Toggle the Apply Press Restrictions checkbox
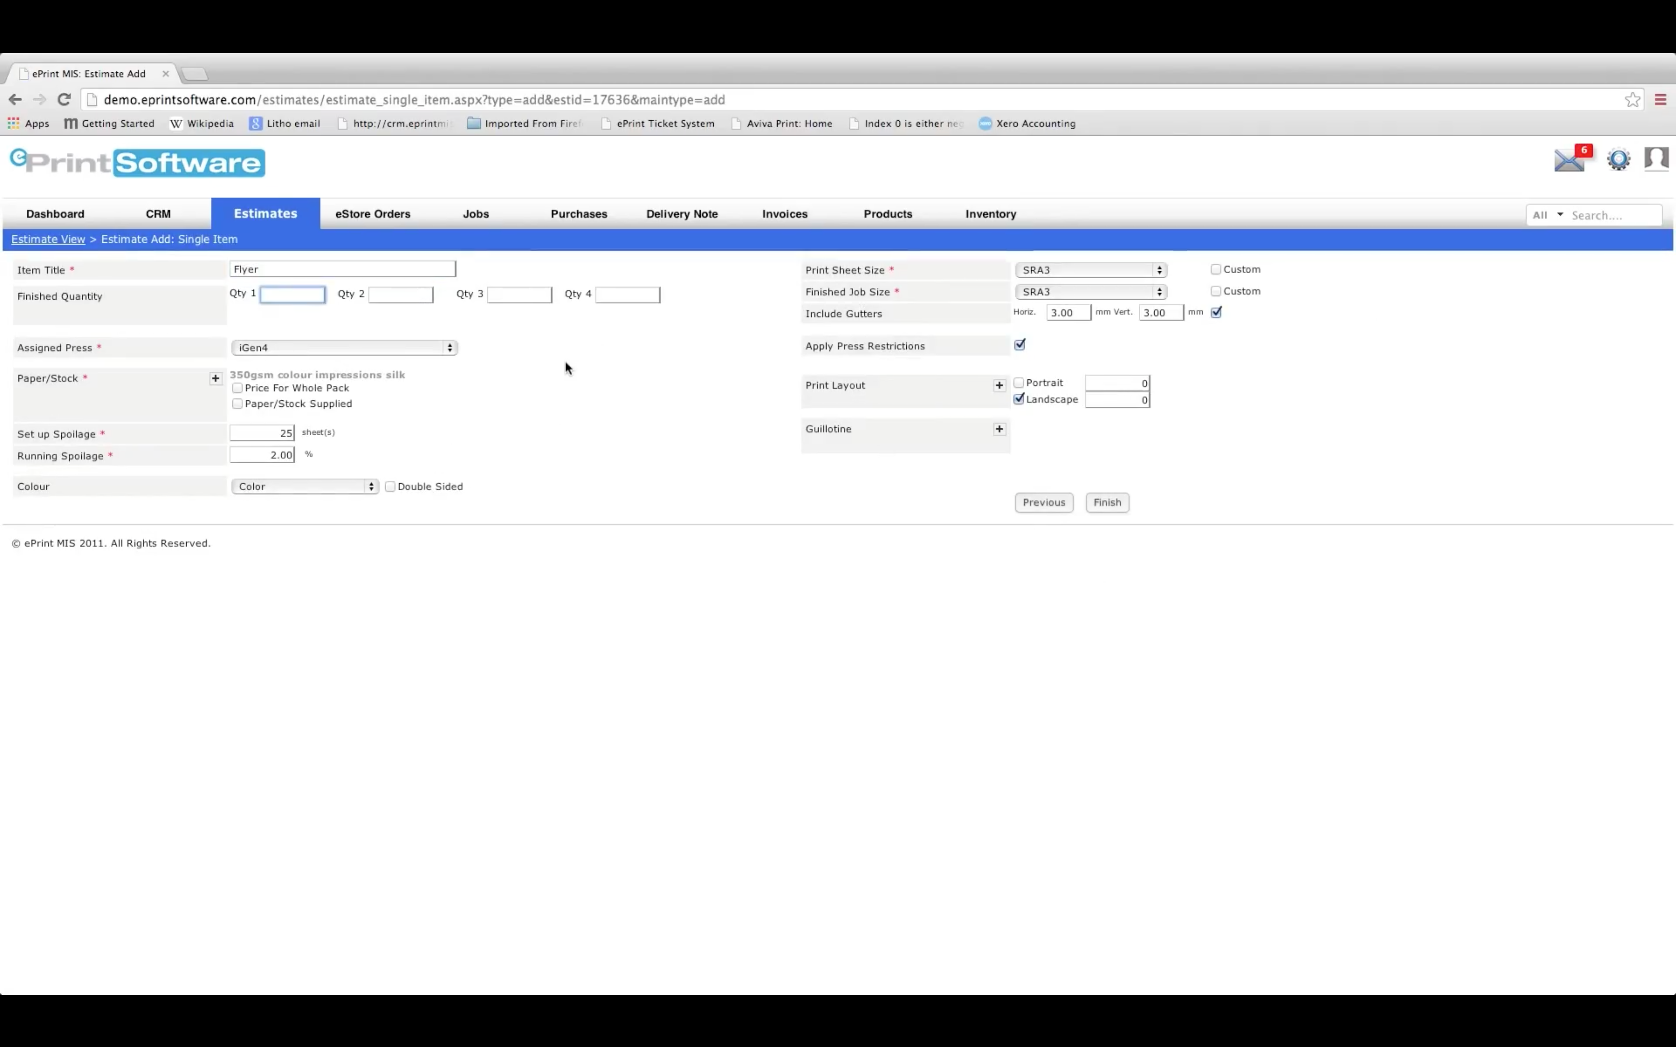This screenshot has width=1676, height=1047. (1020, 345)
